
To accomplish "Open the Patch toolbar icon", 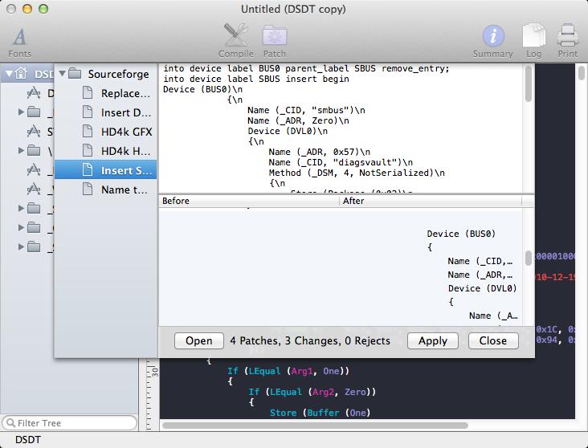I will 275,41.
